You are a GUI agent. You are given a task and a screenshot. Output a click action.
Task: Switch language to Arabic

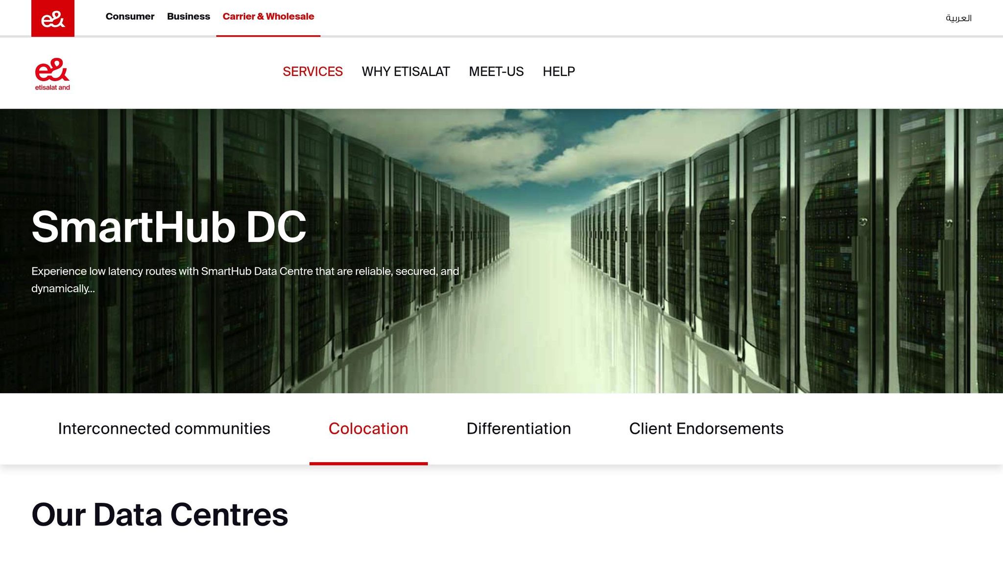click(958, 18)
